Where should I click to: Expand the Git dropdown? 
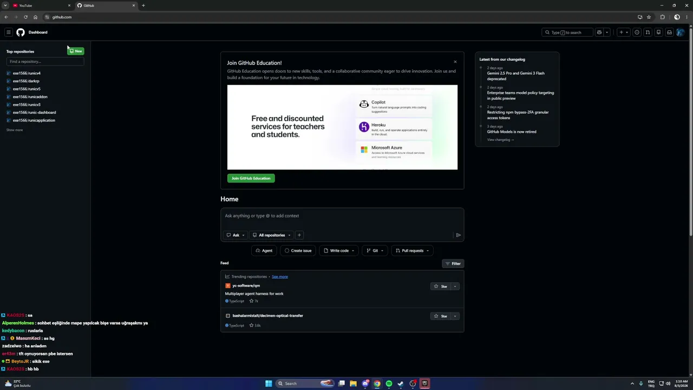pos(375,251)
